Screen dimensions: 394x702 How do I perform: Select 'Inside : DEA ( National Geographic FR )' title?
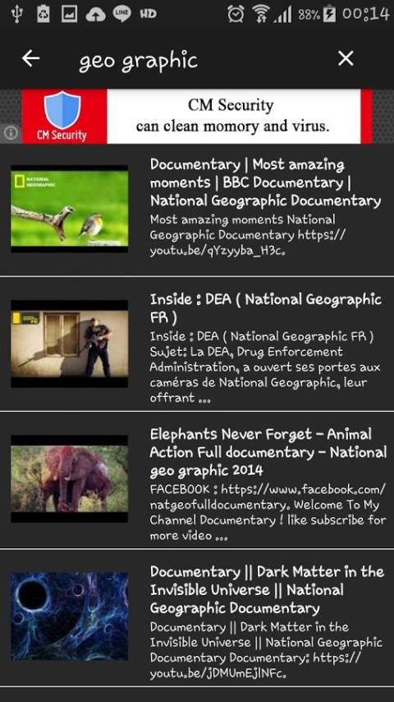(x=266, y=308)
